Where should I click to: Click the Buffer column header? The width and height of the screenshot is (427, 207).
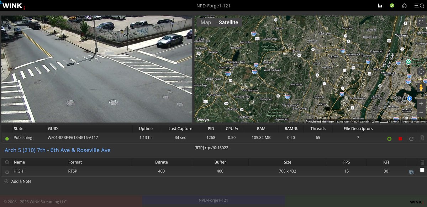pyautogui.click(x=220, y=162)
